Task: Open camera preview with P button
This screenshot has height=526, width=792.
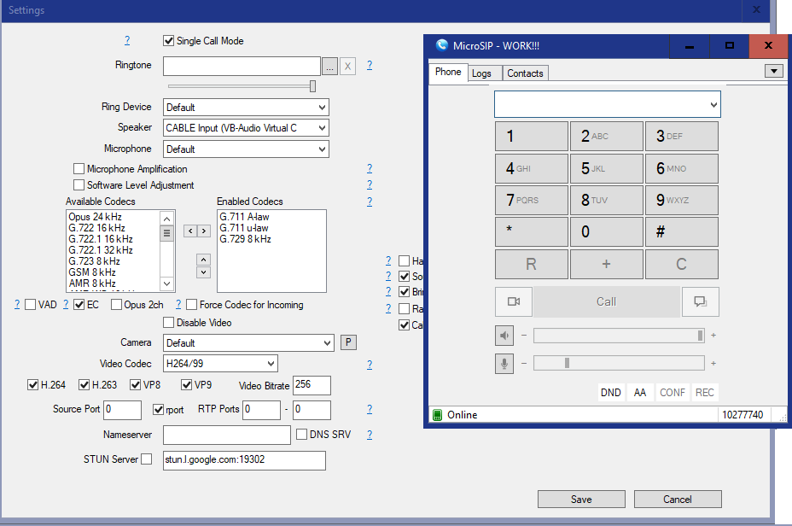Action: point(348,342)
